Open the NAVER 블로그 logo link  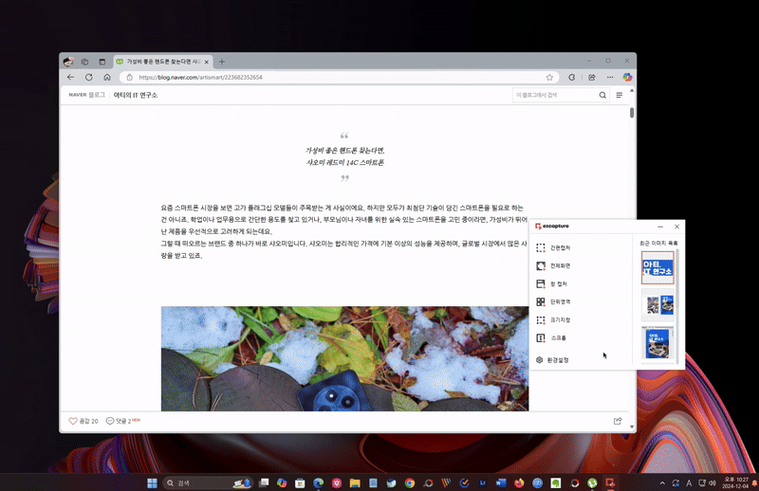click(86, 95)
